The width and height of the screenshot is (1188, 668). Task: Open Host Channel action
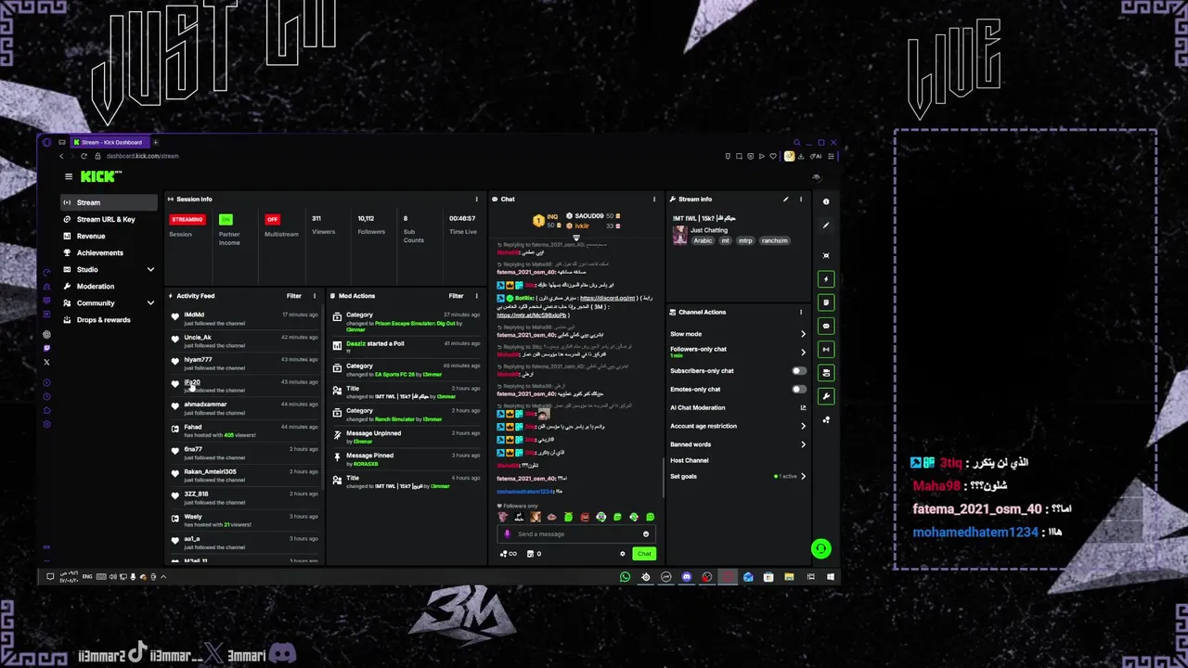(690, 460)
